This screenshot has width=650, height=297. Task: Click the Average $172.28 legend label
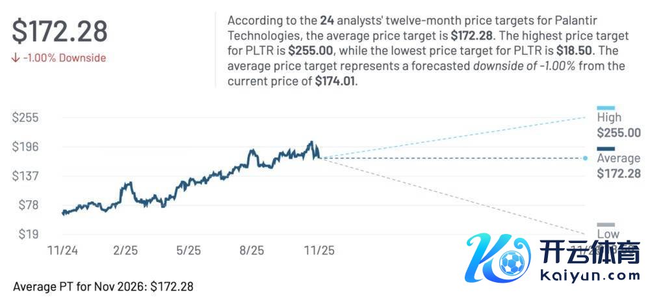618,166
